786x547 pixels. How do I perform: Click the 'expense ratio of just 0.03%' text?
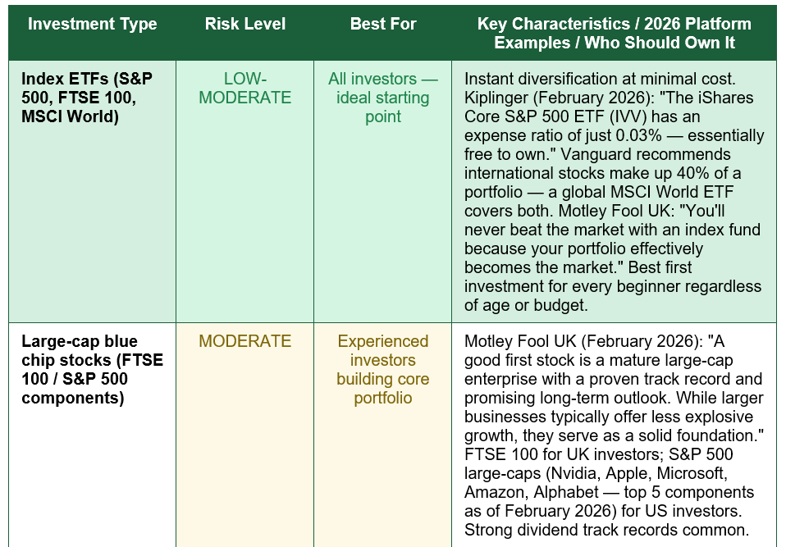(x=563, y=135)
